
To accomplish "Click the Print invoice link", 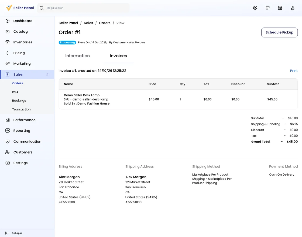I will coord(294,71).
